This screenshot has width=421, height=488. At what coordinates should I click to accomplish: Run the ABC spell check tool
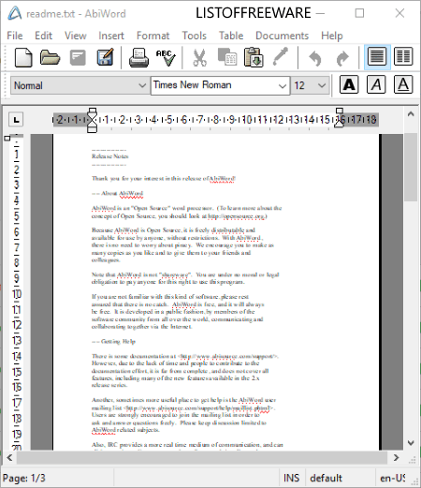pos(166,58)
